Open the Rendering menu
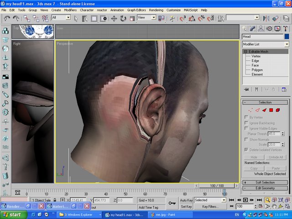 (156, 10)
